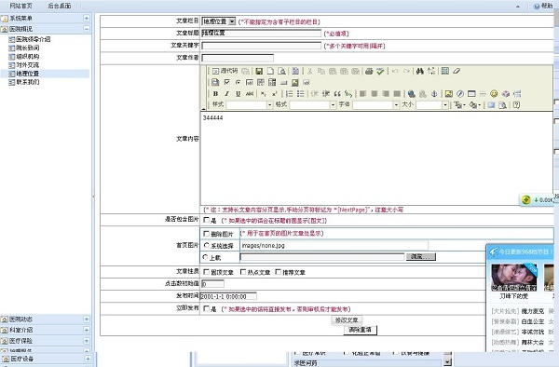This screenshot has width=559, height=367.
Task: Click the Bold formatting icon in editor
Action: 215,94
